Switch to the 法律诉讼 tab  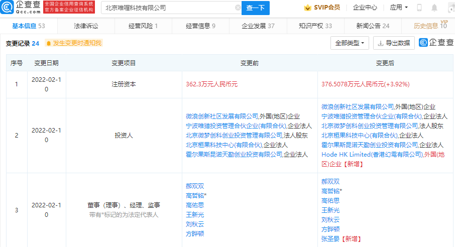point(86,26)
